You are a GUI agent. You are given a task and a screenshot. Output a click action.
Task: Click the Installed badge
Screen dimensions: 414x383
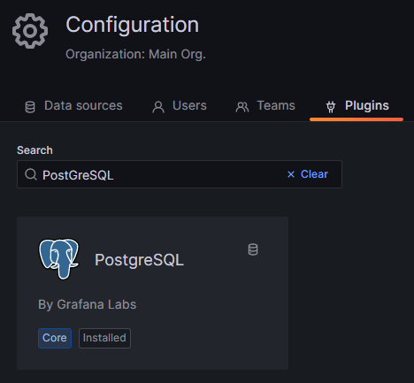[x=104, y=338]
